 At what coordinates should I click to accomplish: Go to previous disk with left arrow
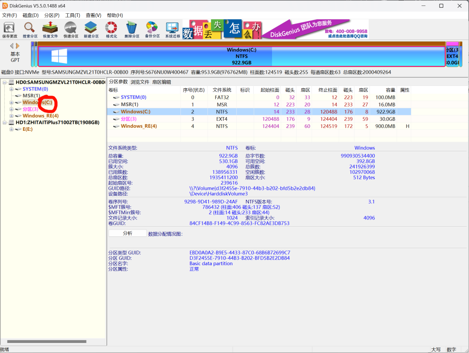(11, 46)
